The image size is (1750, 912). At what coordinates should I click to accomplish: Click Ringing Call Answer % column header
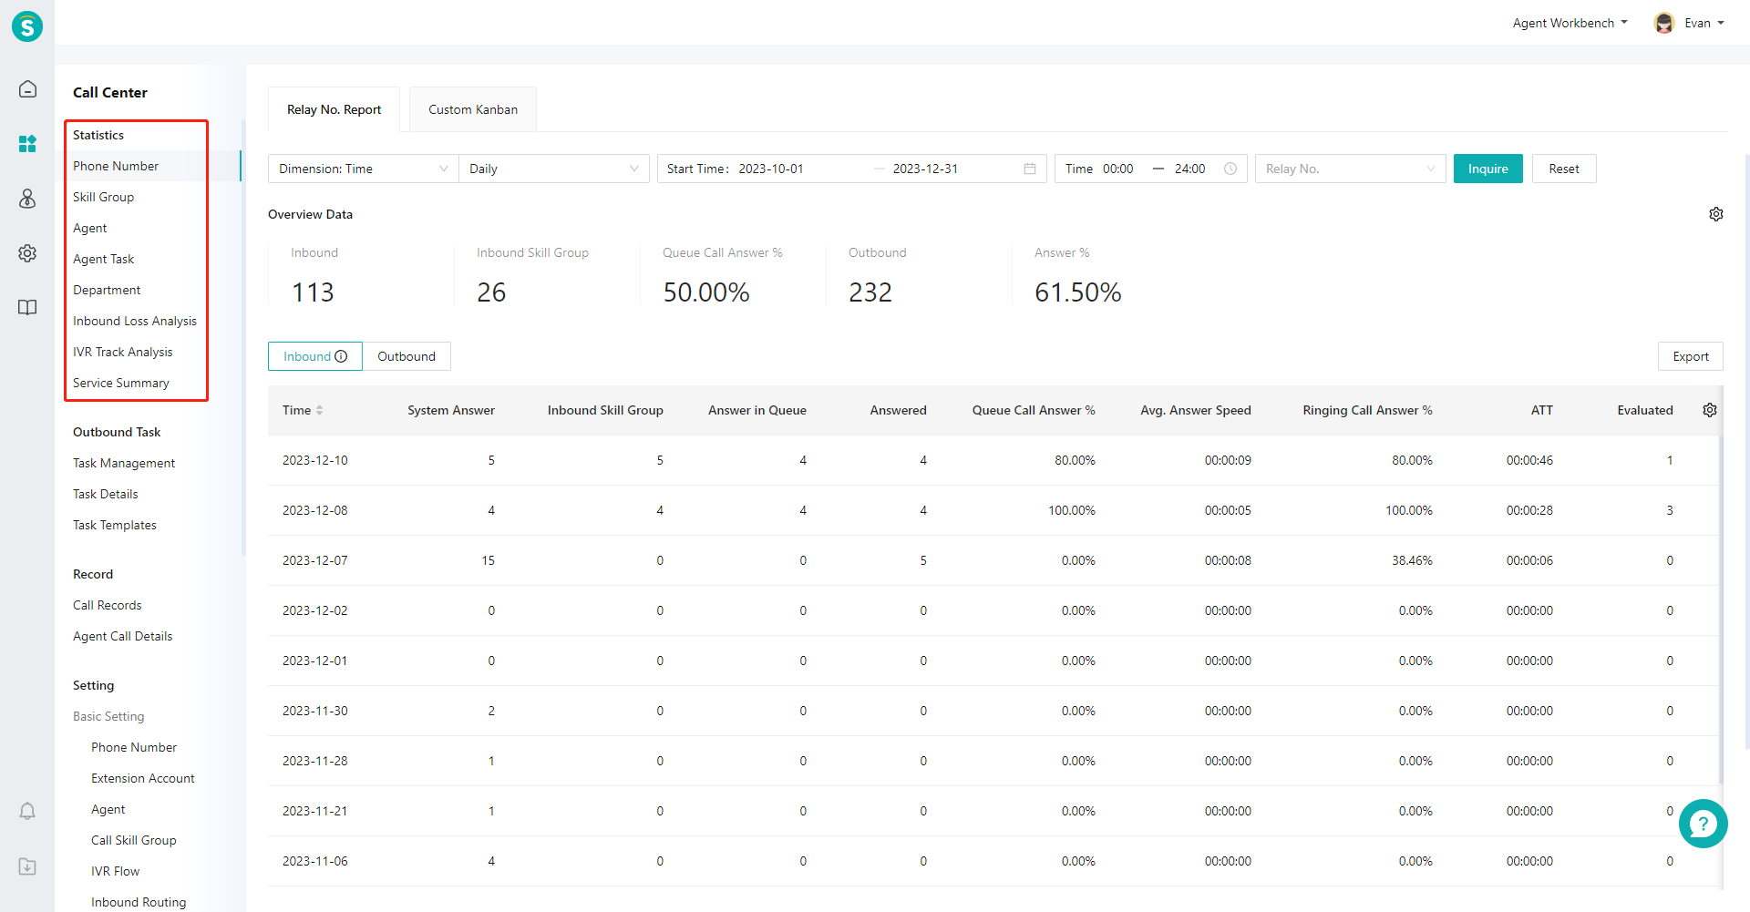coord(1367,410)
